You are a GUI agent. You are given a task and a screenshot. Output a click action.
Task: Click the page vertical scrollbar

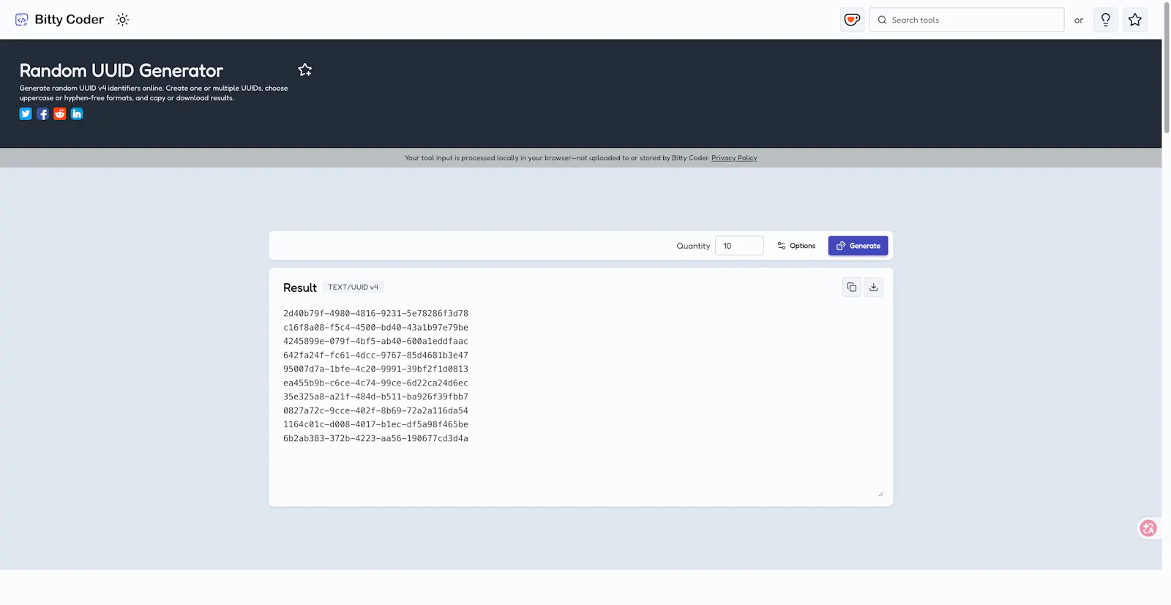click(x=1167, y=67)
